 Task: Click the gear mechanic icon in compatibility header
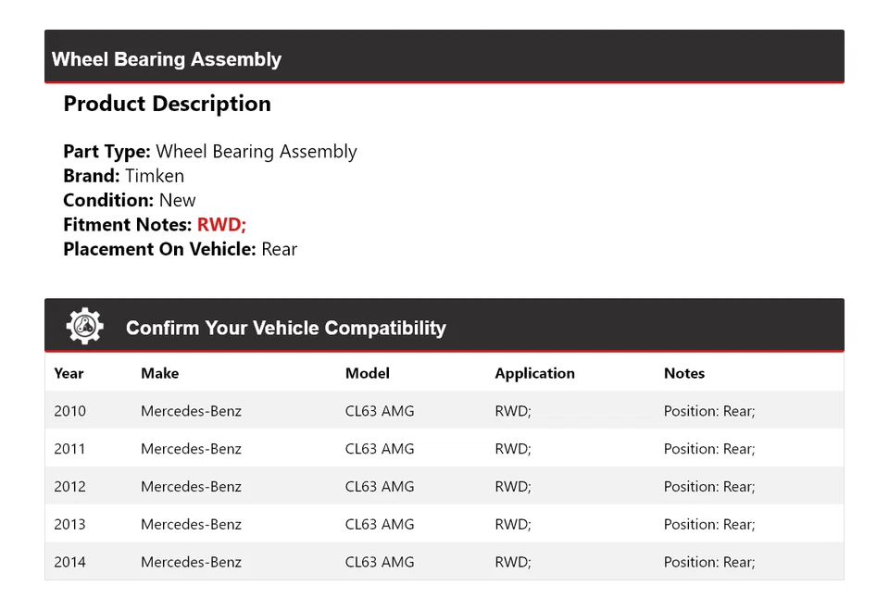(x=84, y=325)
